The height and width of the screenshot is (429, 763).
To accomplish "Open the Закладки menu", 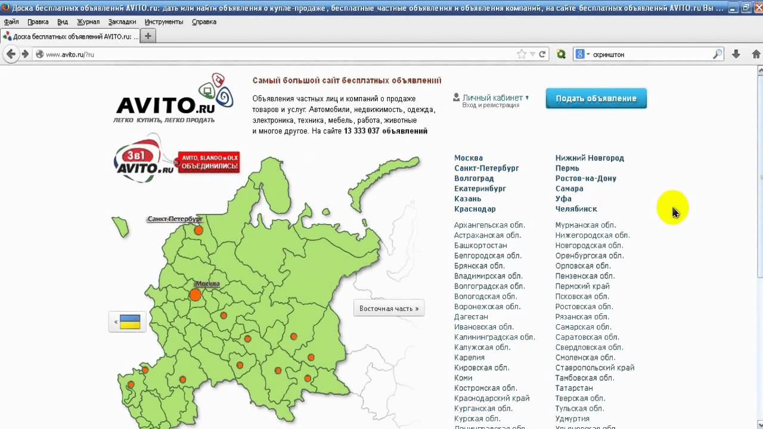I will (x=122, y=21).
